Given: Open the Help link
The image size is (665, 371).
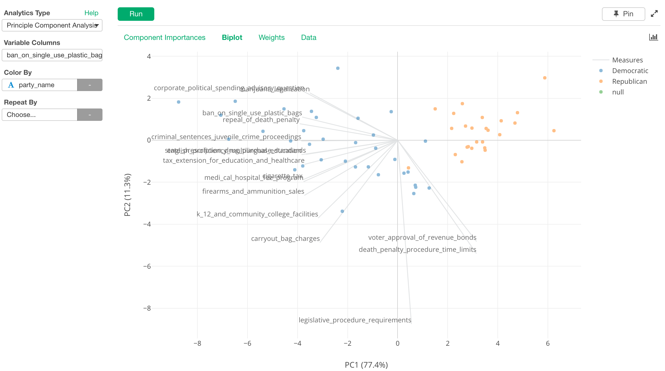Looking at the screenshot, I should [91, 13].
